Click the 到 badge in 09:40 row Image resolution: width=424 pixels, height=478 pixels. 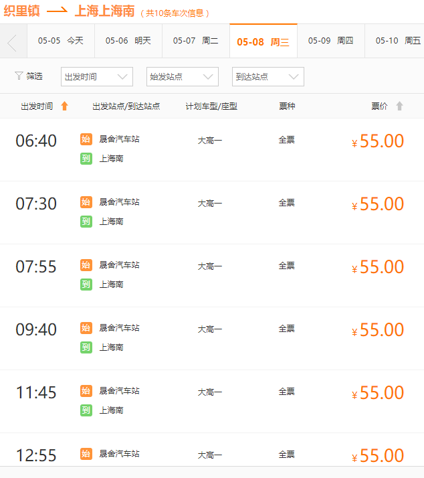tap(86, 347)
